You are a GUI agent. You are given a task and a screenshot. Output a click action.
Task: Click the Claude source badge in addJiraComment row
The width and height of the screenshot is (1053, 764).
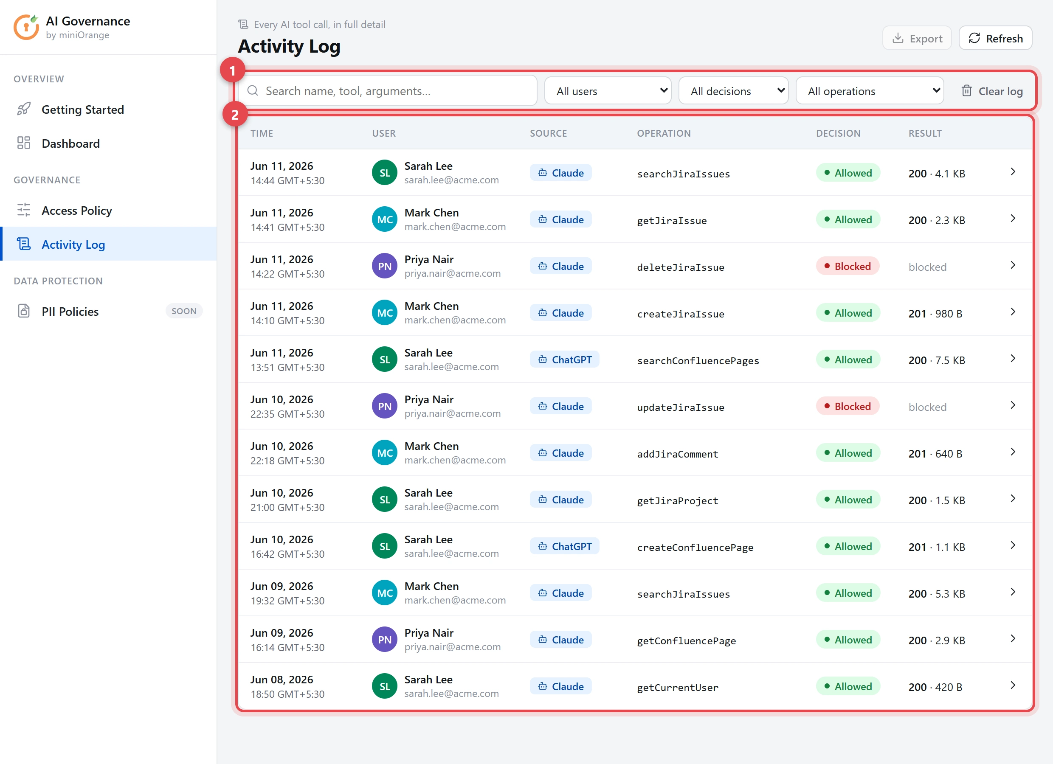(561, 453)
